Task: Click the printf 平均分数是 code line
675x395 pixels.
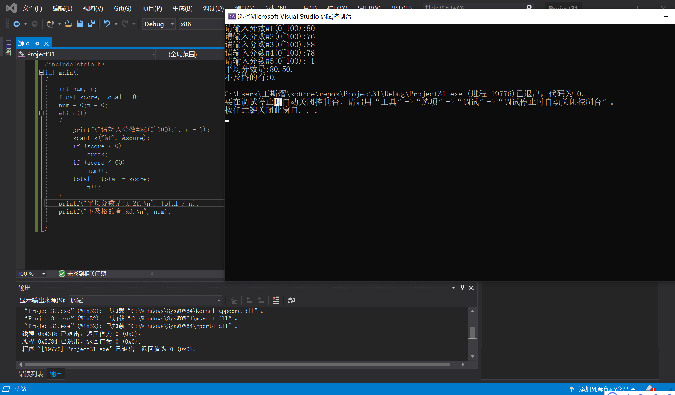Action: click(129, 203)
